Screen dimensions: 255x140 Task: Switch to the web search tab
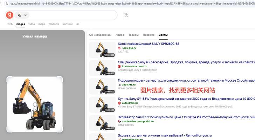point(10,24)
